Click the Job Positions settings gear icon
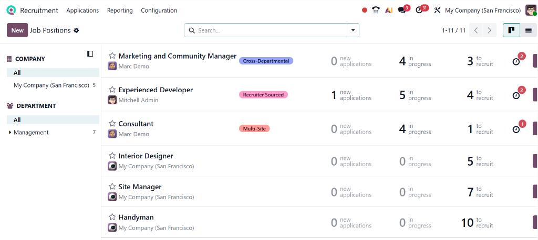The width and height of the screenshot is (538, 240). [x=76, y=30]
